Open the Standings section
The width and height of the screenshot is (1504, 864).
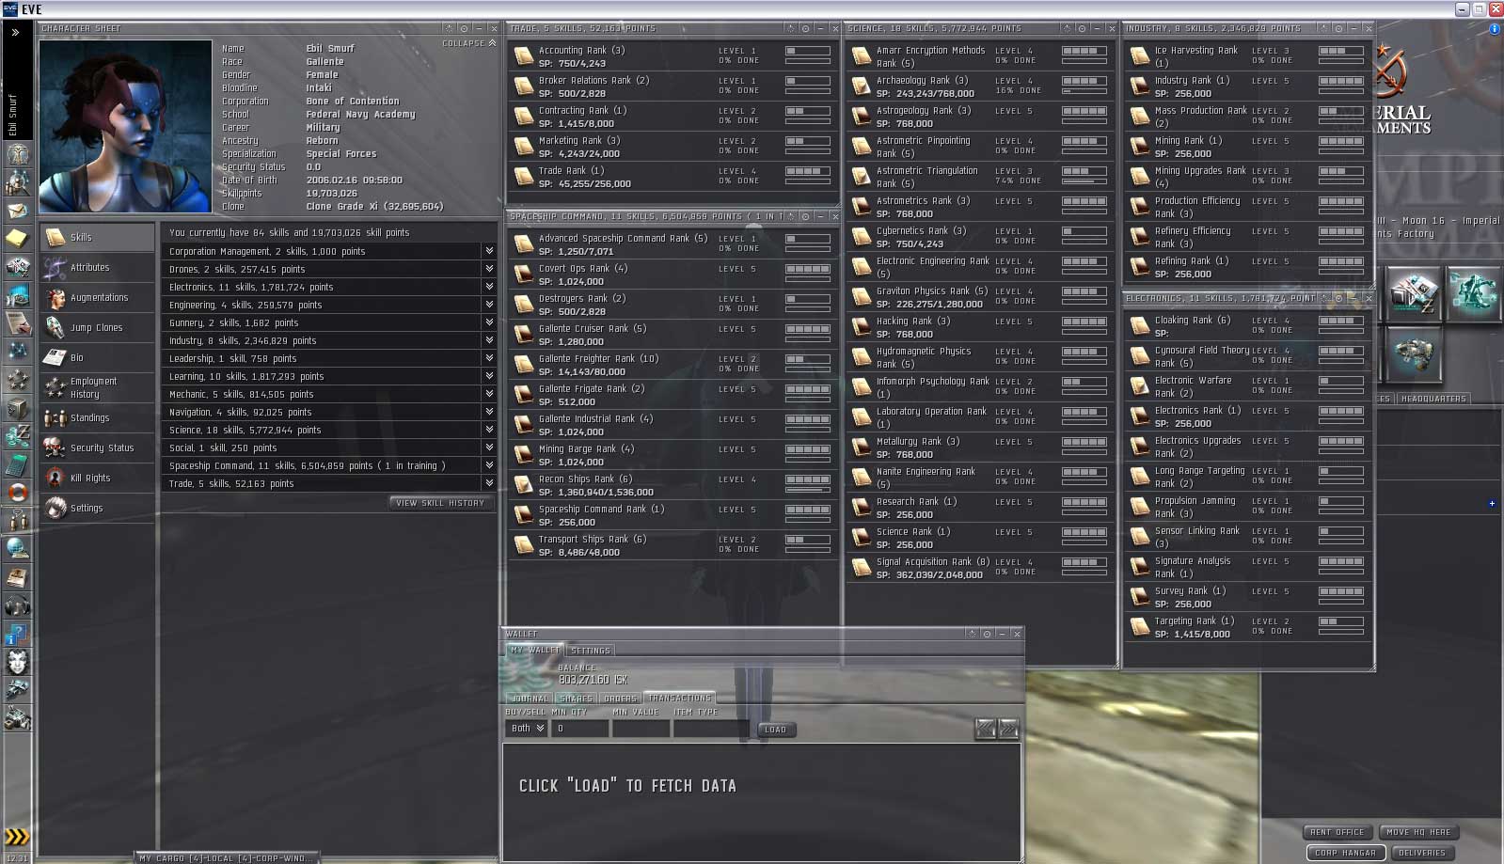(x=98, y=418)
